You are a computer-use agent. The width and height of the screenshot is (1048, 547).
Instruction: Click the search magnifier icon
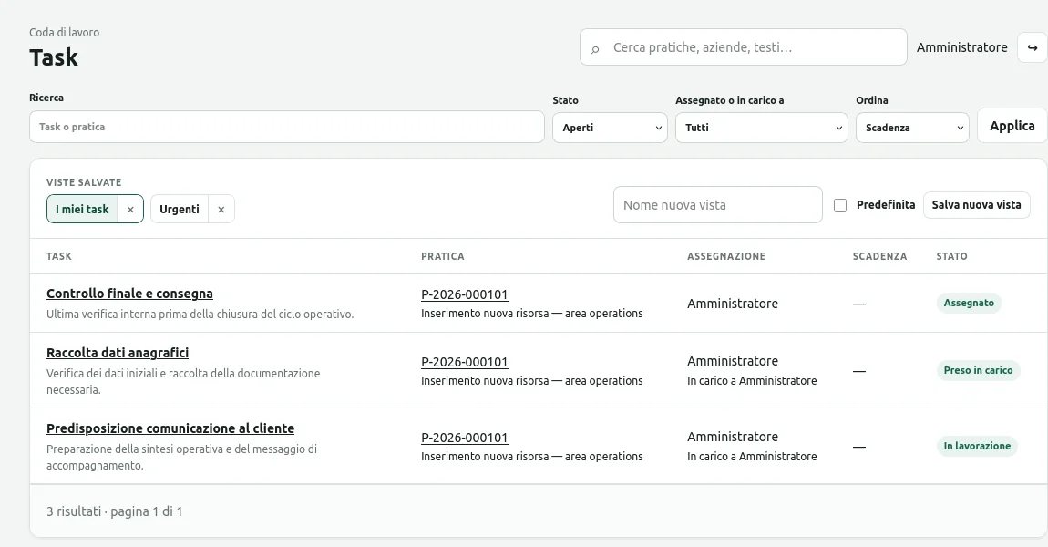595,49
